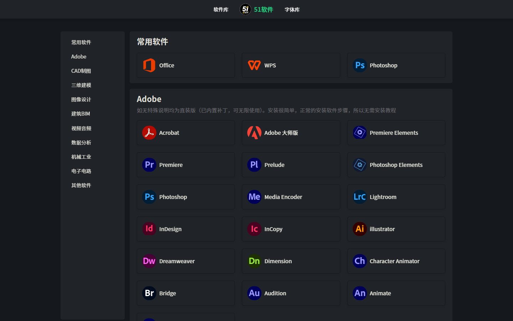This screenshot has height=321, width=513.
Task: Select the Lightroom LrC icon
Action: tap(360, 197)
